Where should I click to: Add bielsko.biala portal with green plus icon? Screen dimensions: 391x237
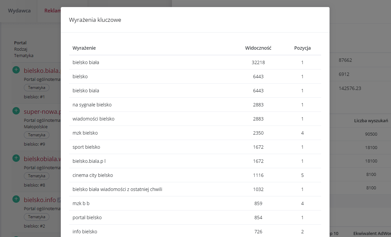tap(16, 70)
